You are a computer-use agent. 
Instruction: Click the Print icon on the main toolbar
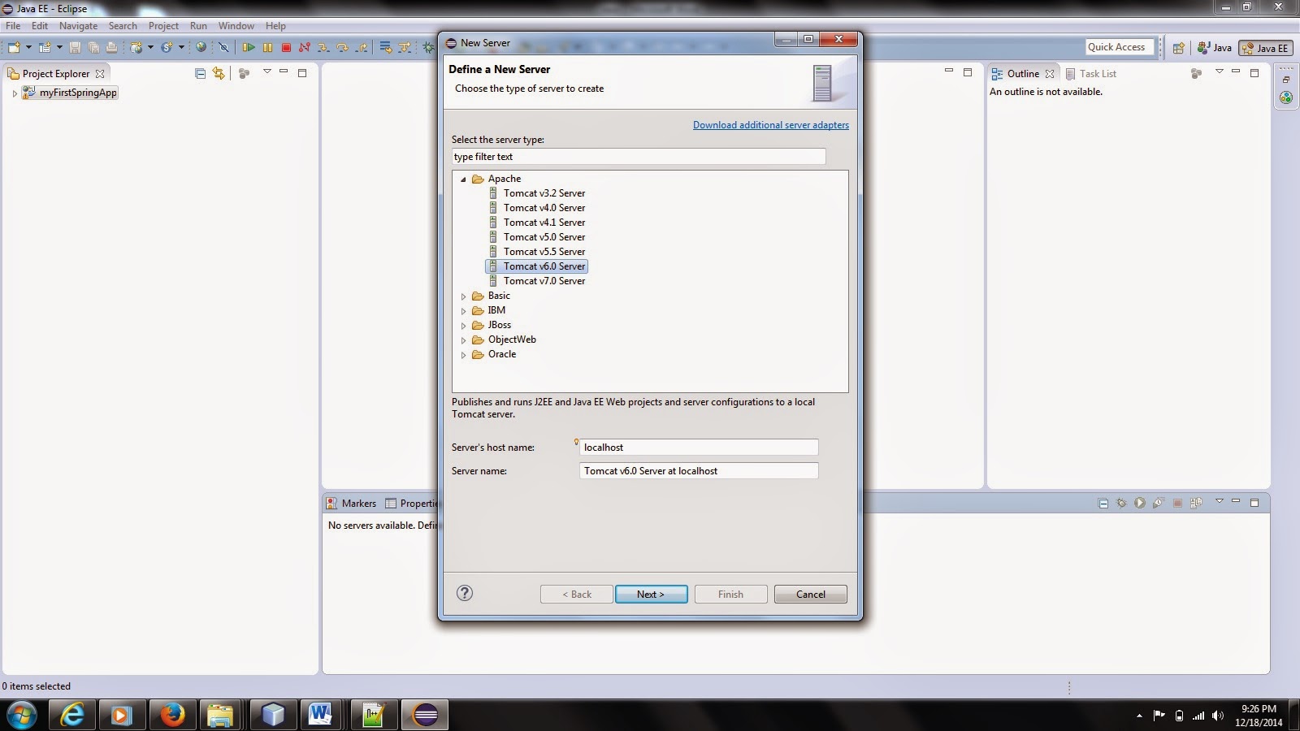click(111, 47)
